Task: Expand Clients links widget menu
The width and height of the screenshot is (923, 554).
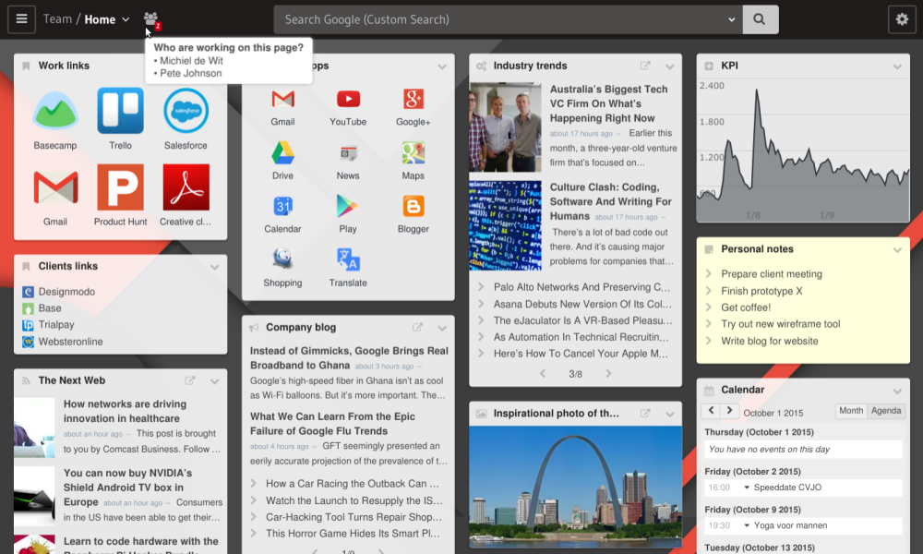Action: [x=215, y=267]
